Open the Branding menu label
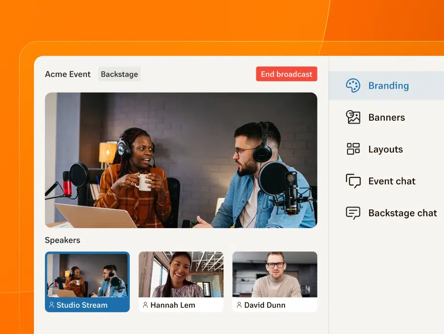Viewport: 444px width, 334px height. pyautogui.click(x=388, y=86)
